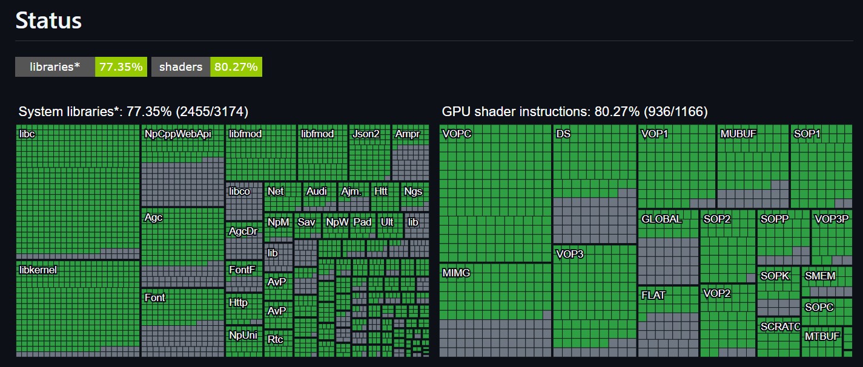Select the SOPC shader instruction block
Viewport: 863px width, 367px height.
tap(827, 312)
